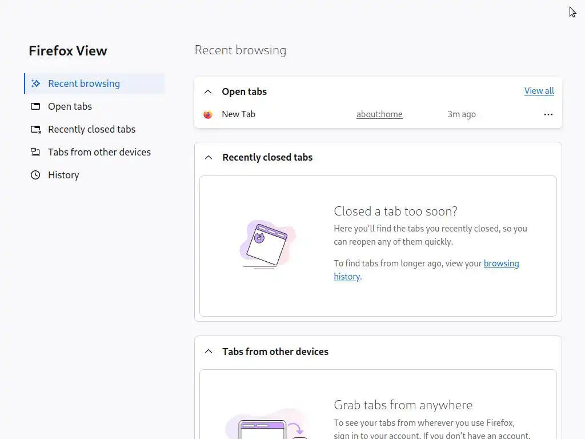Collapse the Recently closed tabs card
Viewport: 585px width, 439px height.
pyautogui.click(x=209, y=157)
